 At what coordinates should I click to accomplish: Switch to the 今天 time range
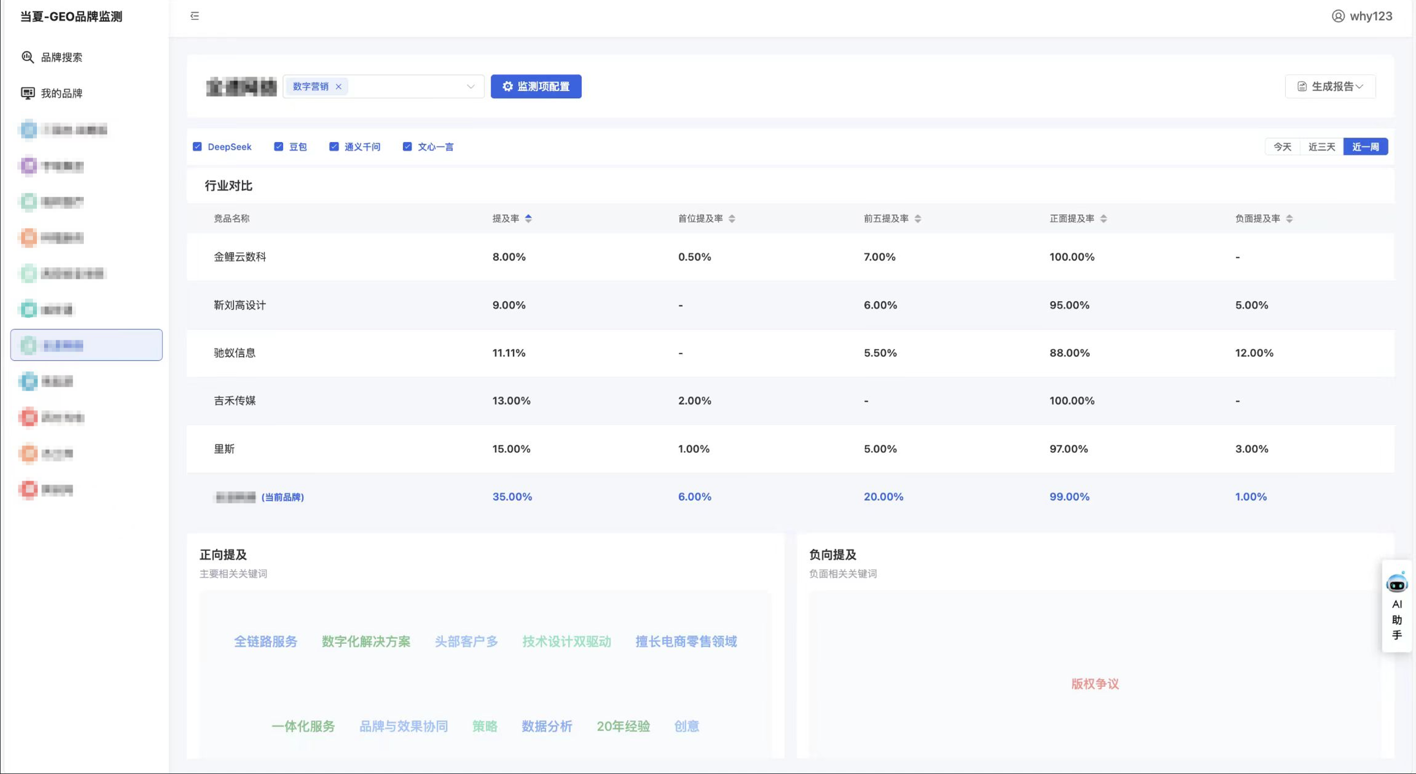coord(1282,146)
